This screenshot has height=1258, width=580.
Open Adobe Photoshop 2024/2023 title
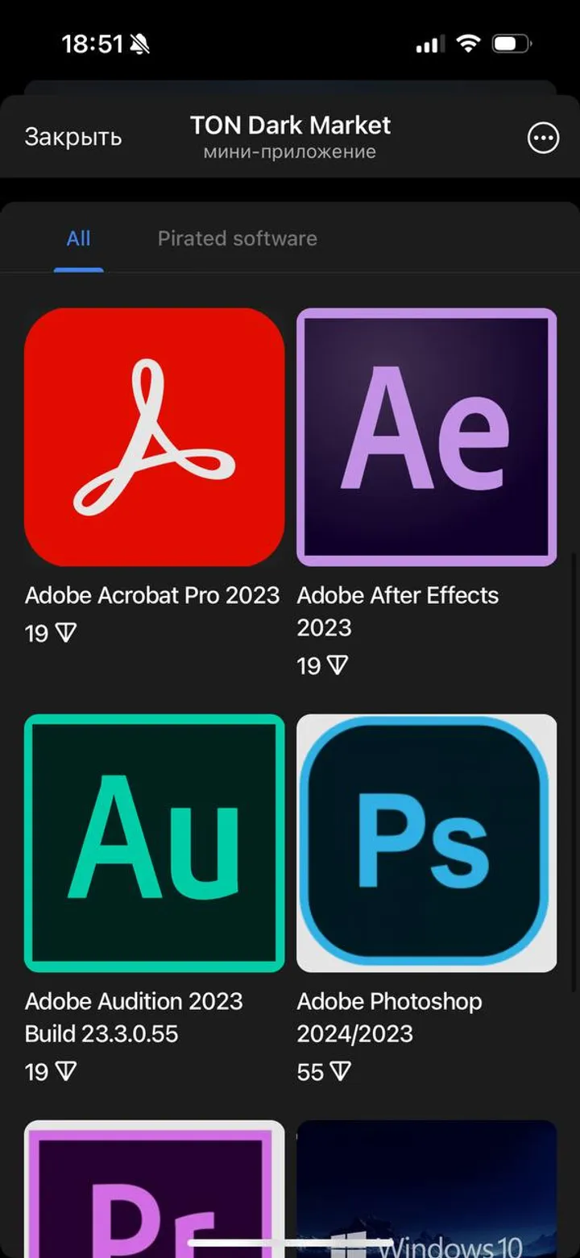[390, 1017]
